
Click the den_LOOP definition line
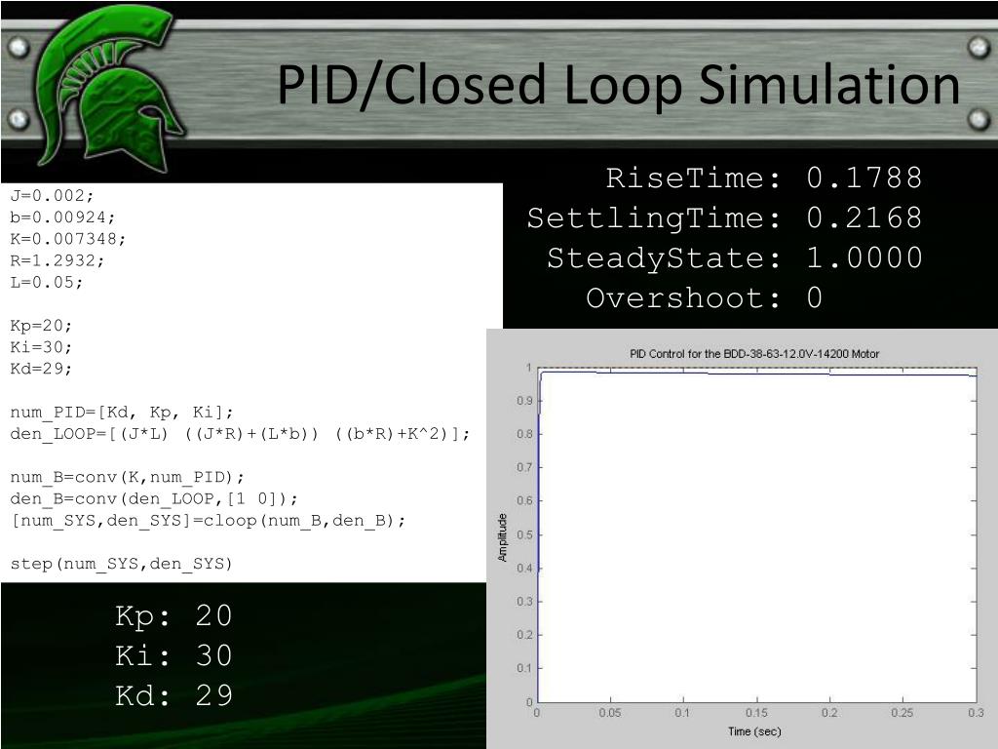[x=241, y=434]
